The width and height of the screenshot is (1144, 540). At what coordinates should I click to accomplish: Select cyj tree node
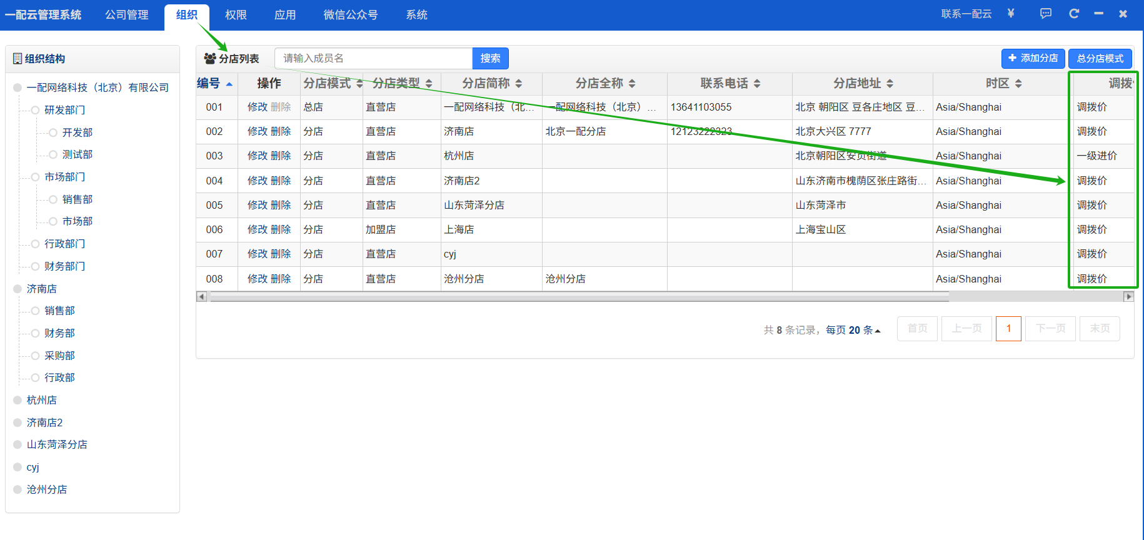pos(33,467)
